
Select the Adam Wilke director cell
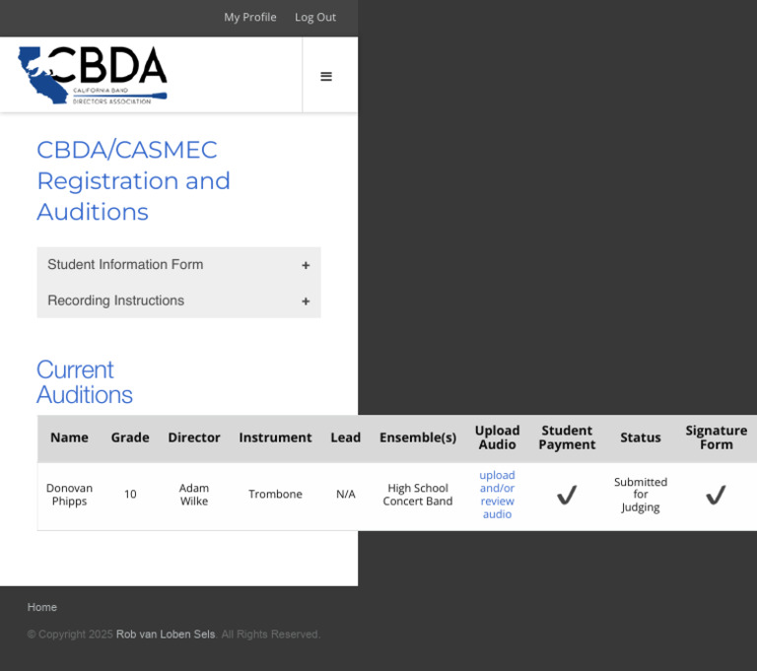coord(194,495)
